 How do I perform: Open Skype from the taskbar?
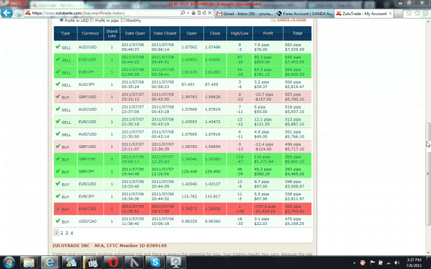[155, 262]
